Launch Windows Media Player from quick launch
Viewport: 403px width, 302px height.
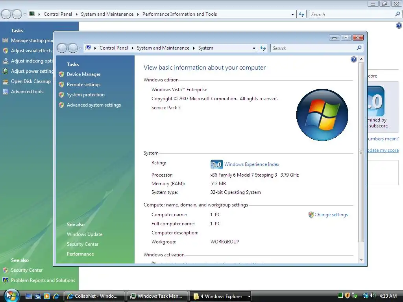pyautogui.click(x=47, y=296)
